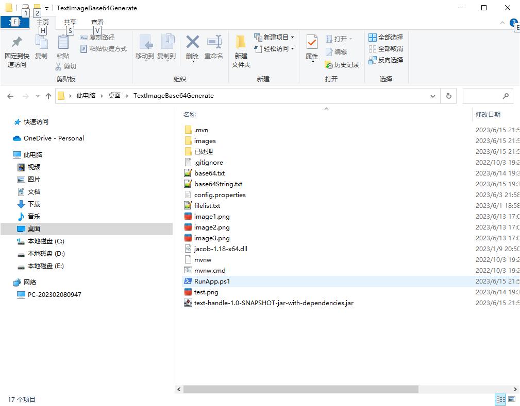Click 桌面 in the address bar path
The image size is (520, 406).
(x=114, y=96)
